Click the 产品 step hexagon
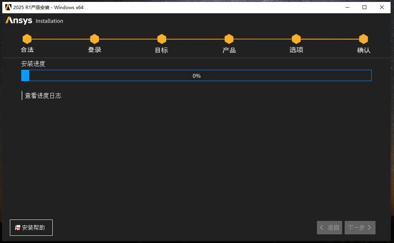 [x=229, y=39]
